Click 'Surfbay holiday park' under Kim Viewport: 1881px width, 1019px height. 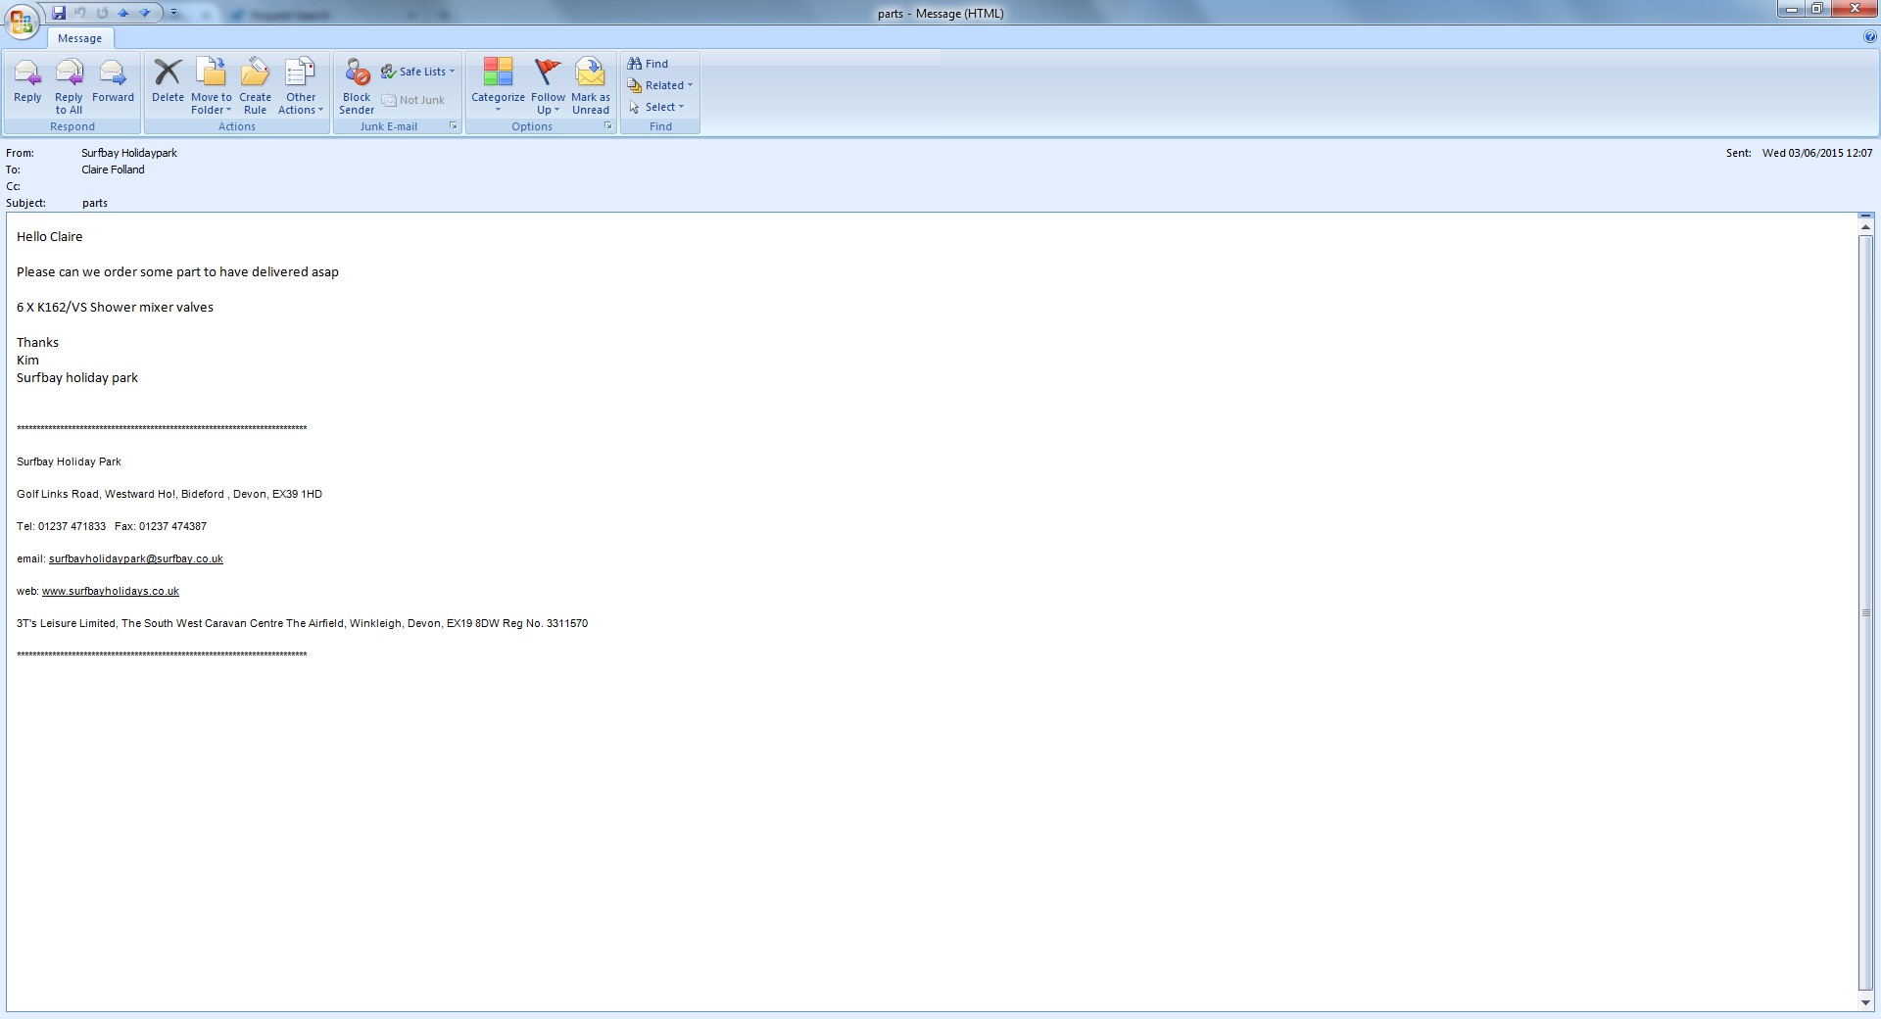point(77,377)
